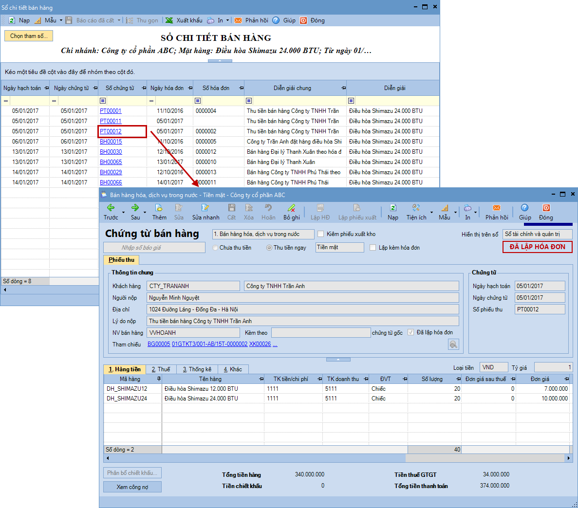Click the Bỏ ghi (unpost) icon
578x508 pixels.
tap(291, 208)
